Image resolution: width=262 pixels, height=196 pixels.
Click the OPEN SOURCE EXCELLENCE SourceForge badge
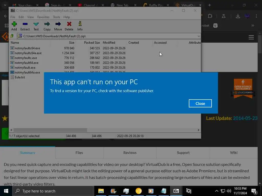pos(243,89)
